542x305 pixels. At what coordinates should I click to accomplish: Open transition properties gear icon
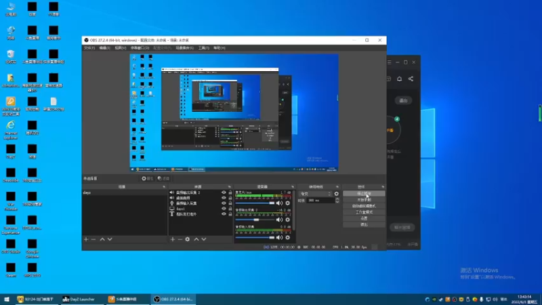[336, 194]
